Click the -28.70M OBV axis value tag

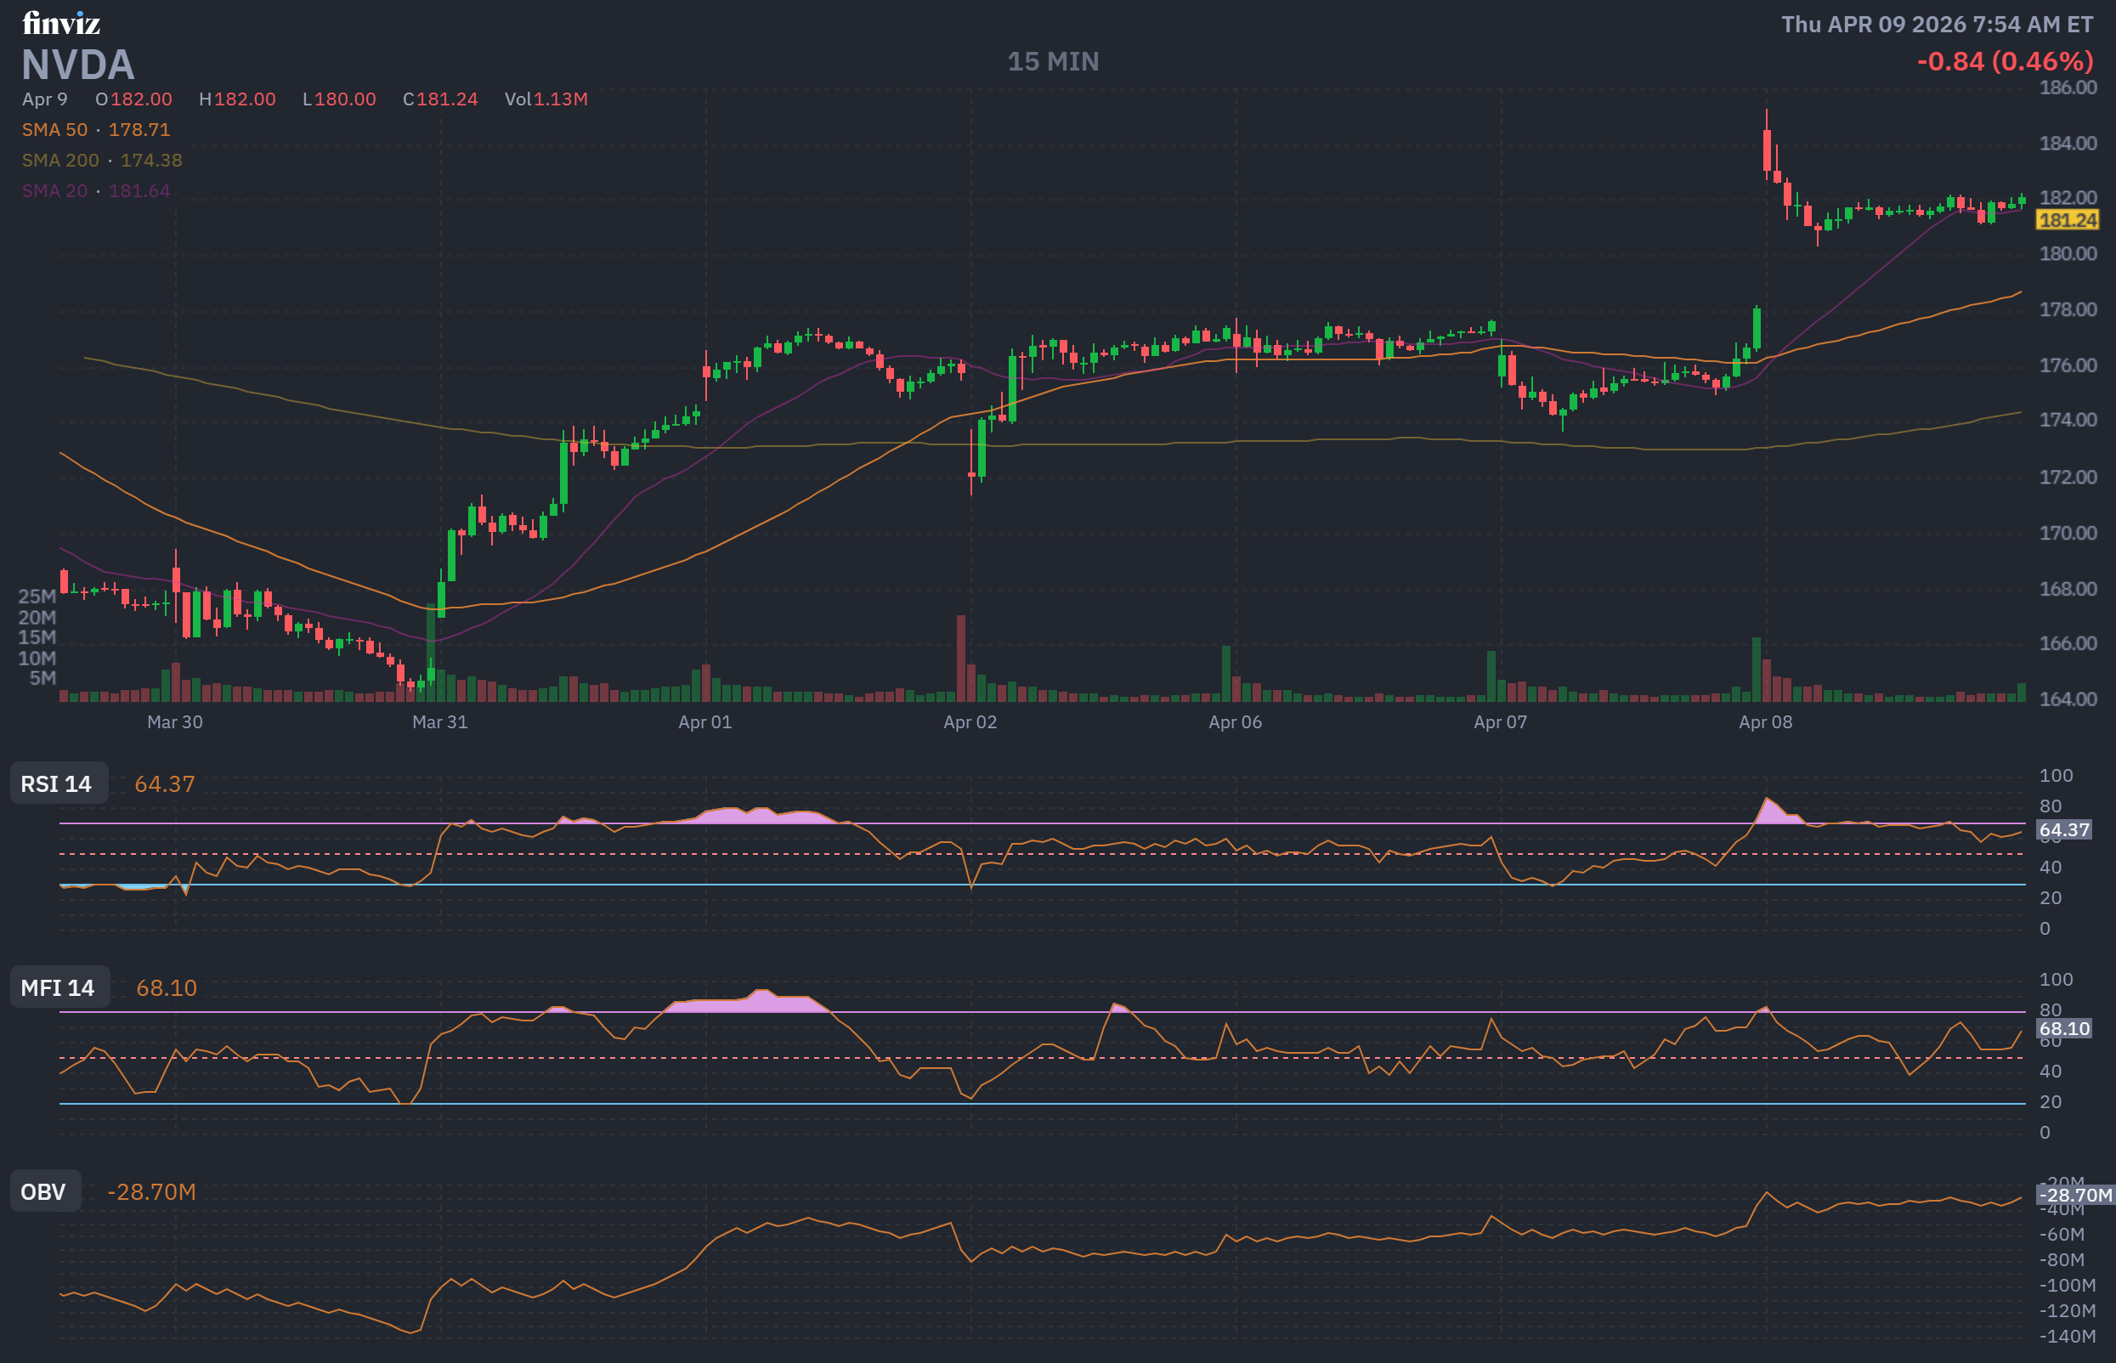[2074, 1196]
